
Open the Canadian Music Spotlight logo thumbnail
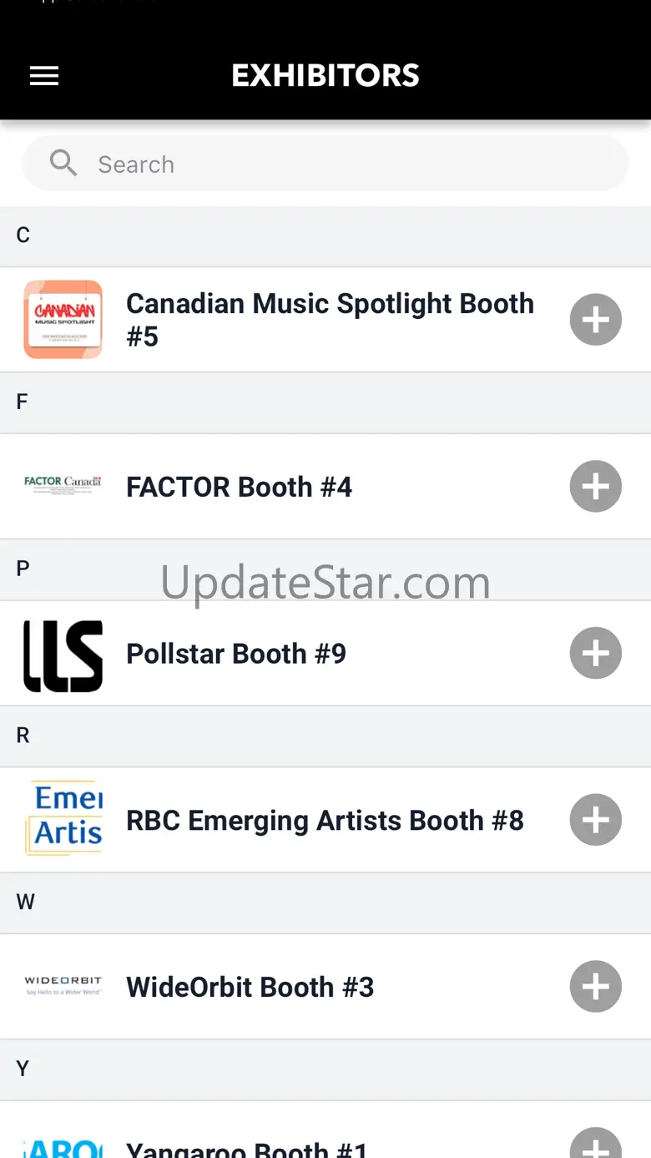63,320
